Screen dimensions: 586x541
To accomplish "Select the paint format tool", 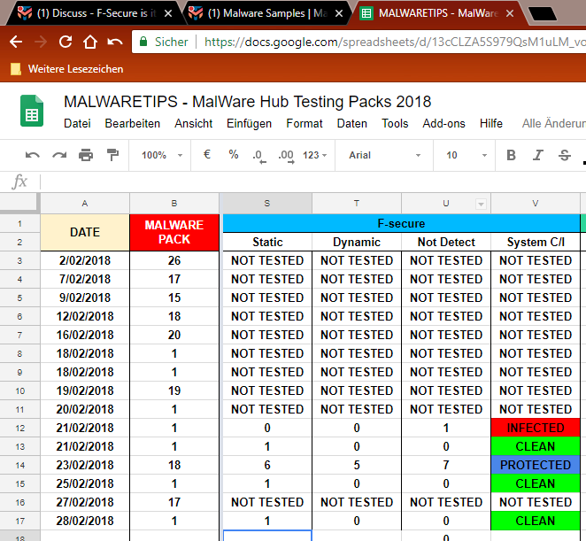I will tap(112, 155).
